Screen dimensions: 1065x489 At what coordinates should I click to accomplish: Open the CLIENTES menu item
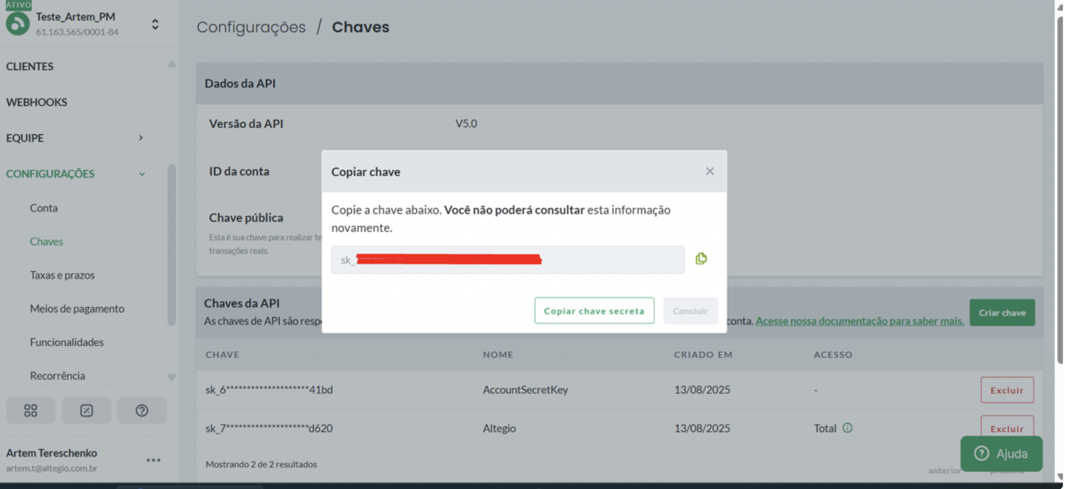30,66
